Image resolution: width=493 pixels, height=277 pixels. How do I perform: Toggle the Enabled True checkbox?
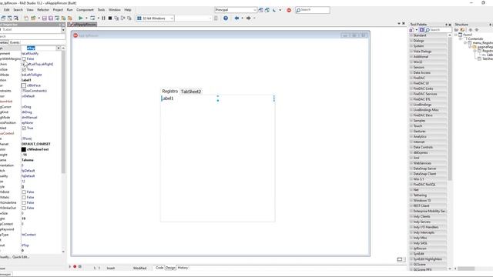pyautogui.click(x=24, y=128)
